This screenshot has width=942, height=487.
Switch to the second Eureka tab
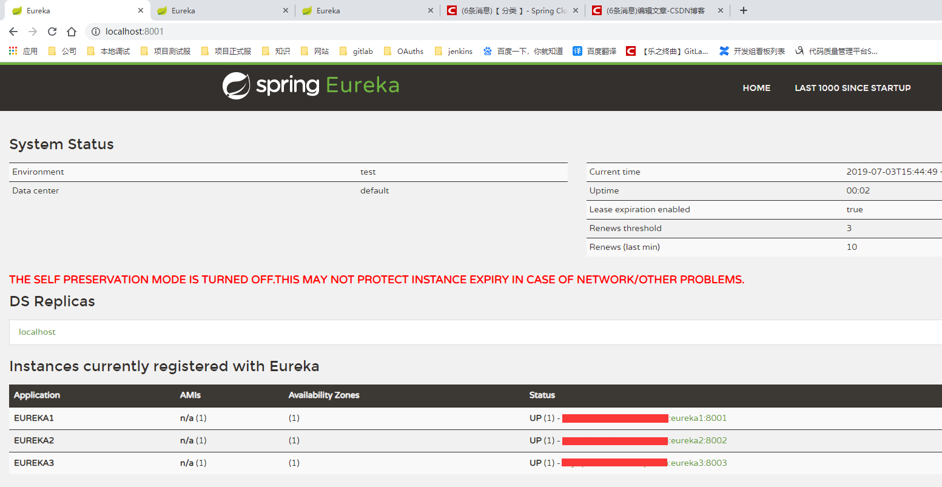click(221, 10)
